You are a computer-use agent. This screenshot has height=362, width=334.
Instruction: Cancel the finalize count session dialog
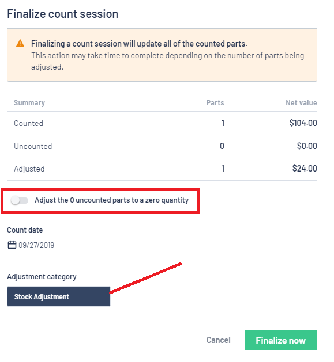tap(218, 340)
